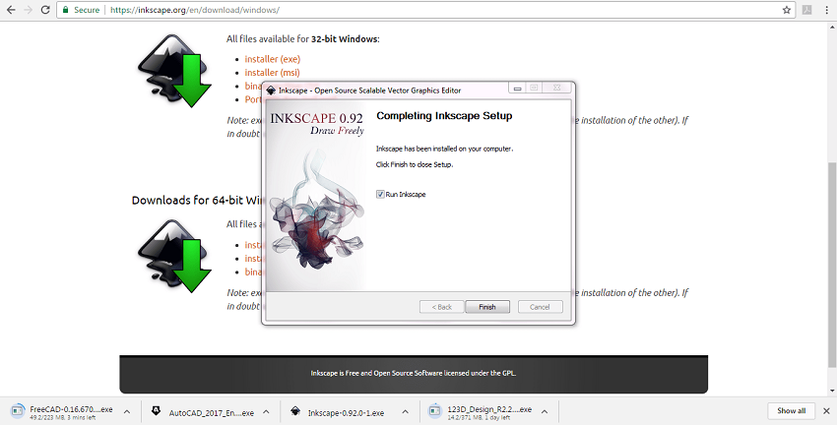837x425 pixels.
Task: Click Finish to close the Inkscape setup
Action: [x=486, y=307]
